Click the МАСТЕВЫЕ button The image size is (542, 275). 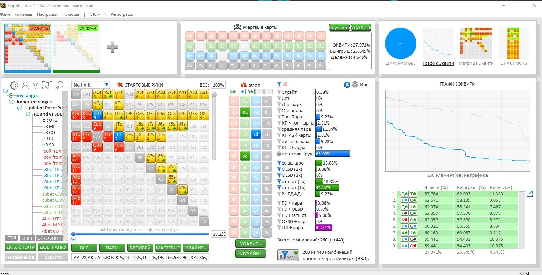168,248
